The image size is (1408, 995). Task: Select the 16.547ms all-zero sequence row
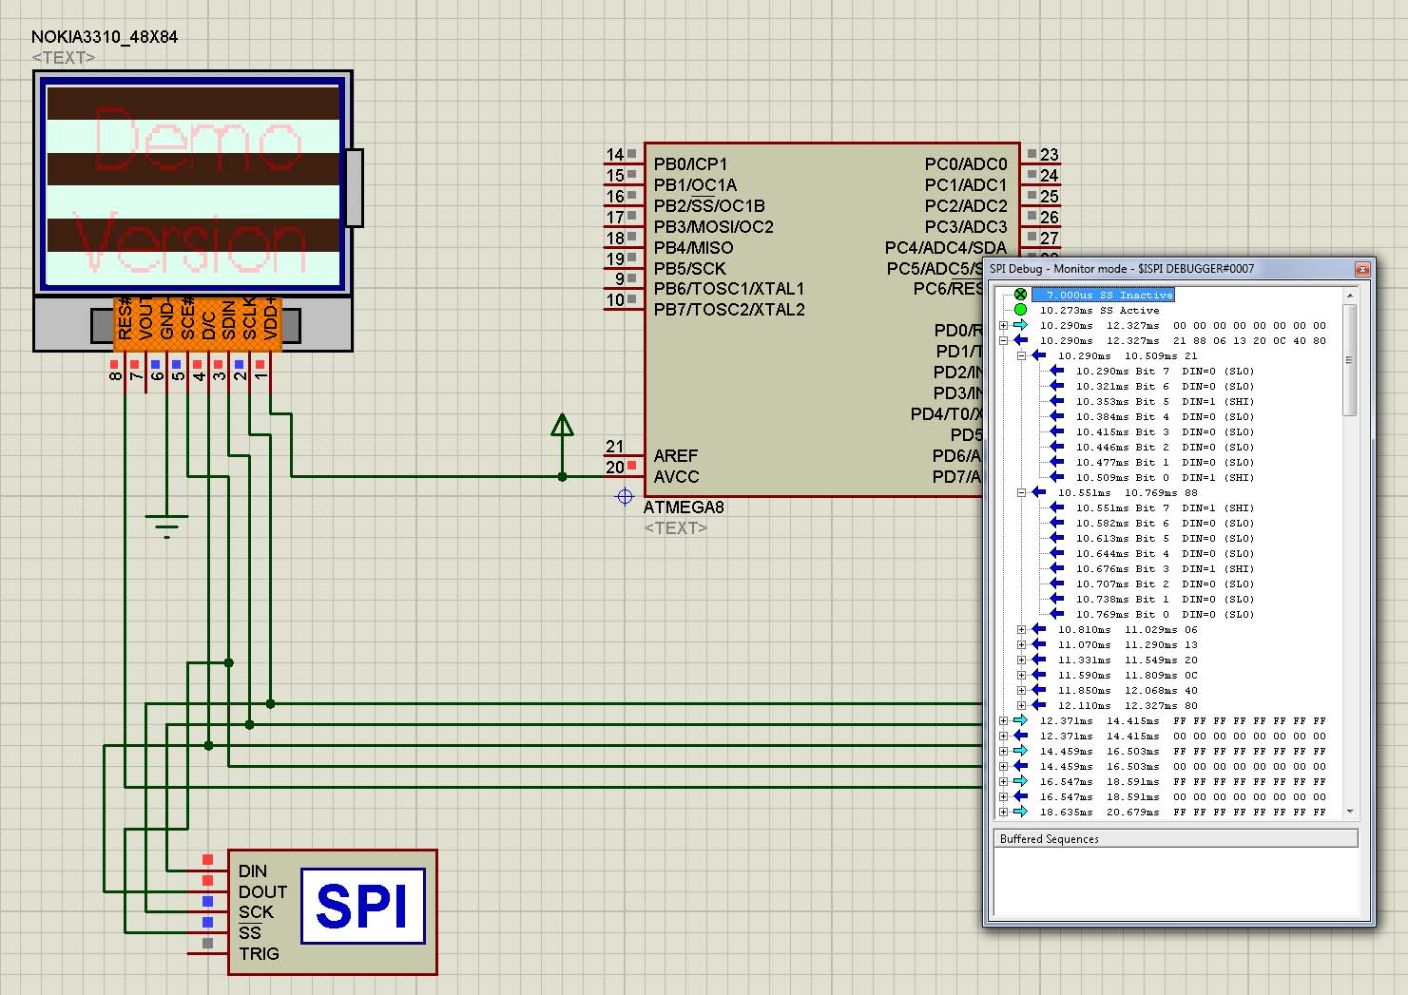(1183, 796)
